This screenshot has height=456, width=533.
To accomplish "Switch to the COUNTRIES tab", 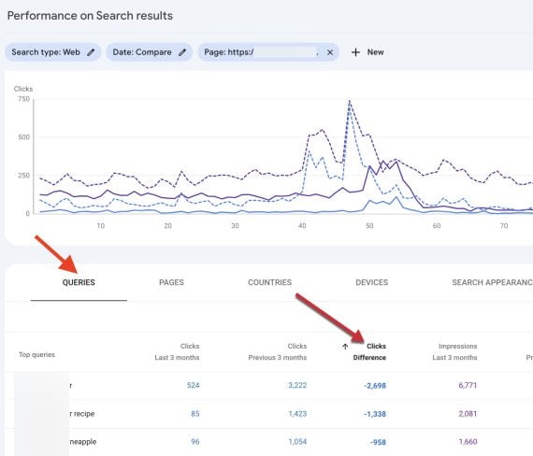I will (269, 282).
